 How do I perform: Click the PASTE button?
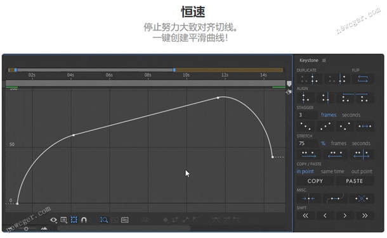354,181
